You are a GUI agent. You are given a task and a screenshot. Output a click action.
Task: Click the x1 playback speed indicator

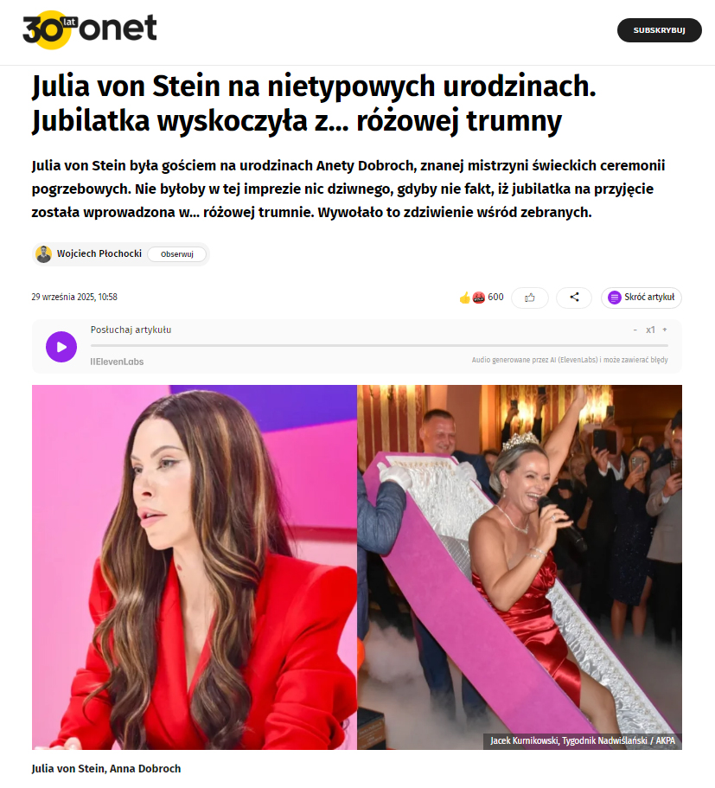(650, 330)
